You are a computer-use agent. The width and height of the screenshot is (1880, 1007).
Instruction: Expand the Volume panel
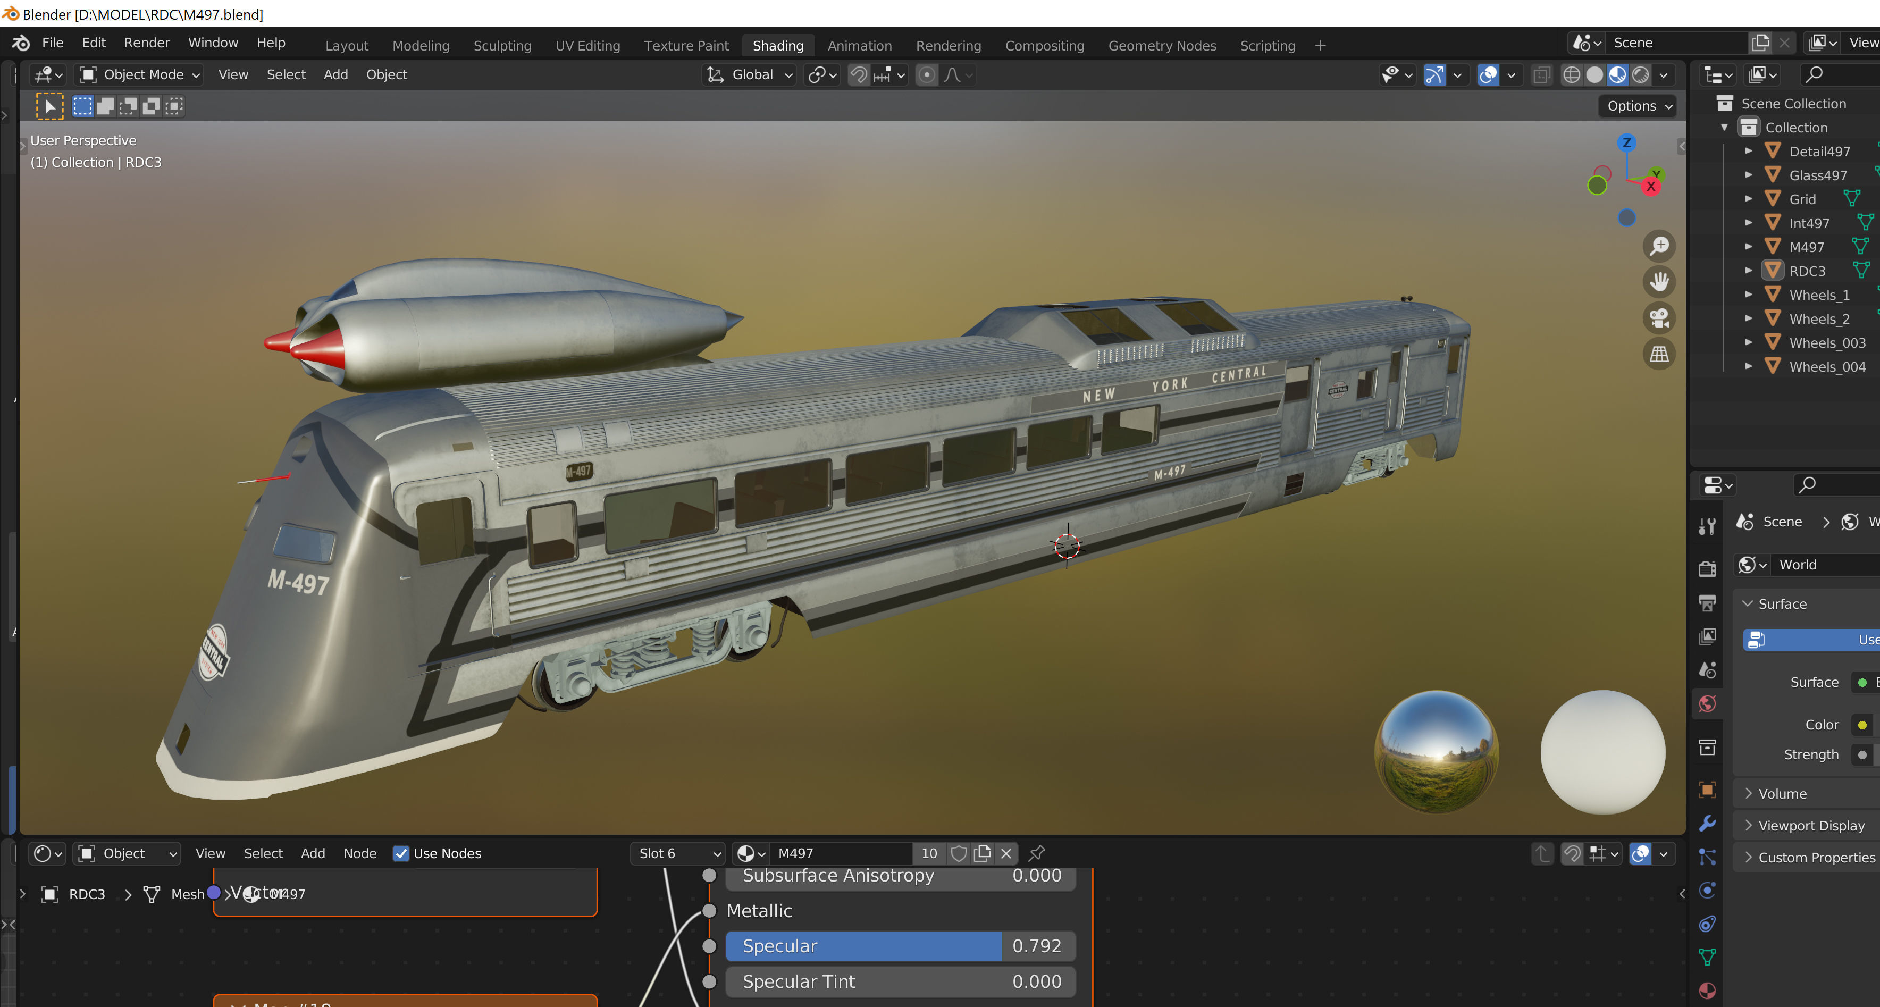pyautogui.click(x=1782, y=793)
